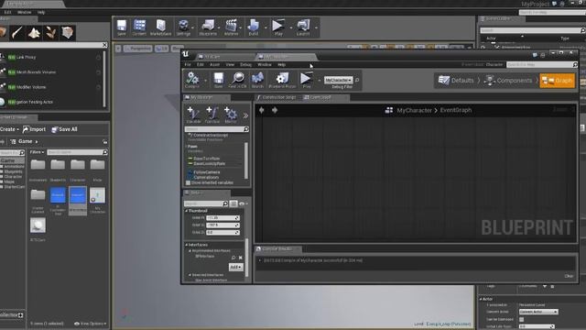586x330 pixels.
Task: Select Paint mode brush icon
Action: click(17, 33)
